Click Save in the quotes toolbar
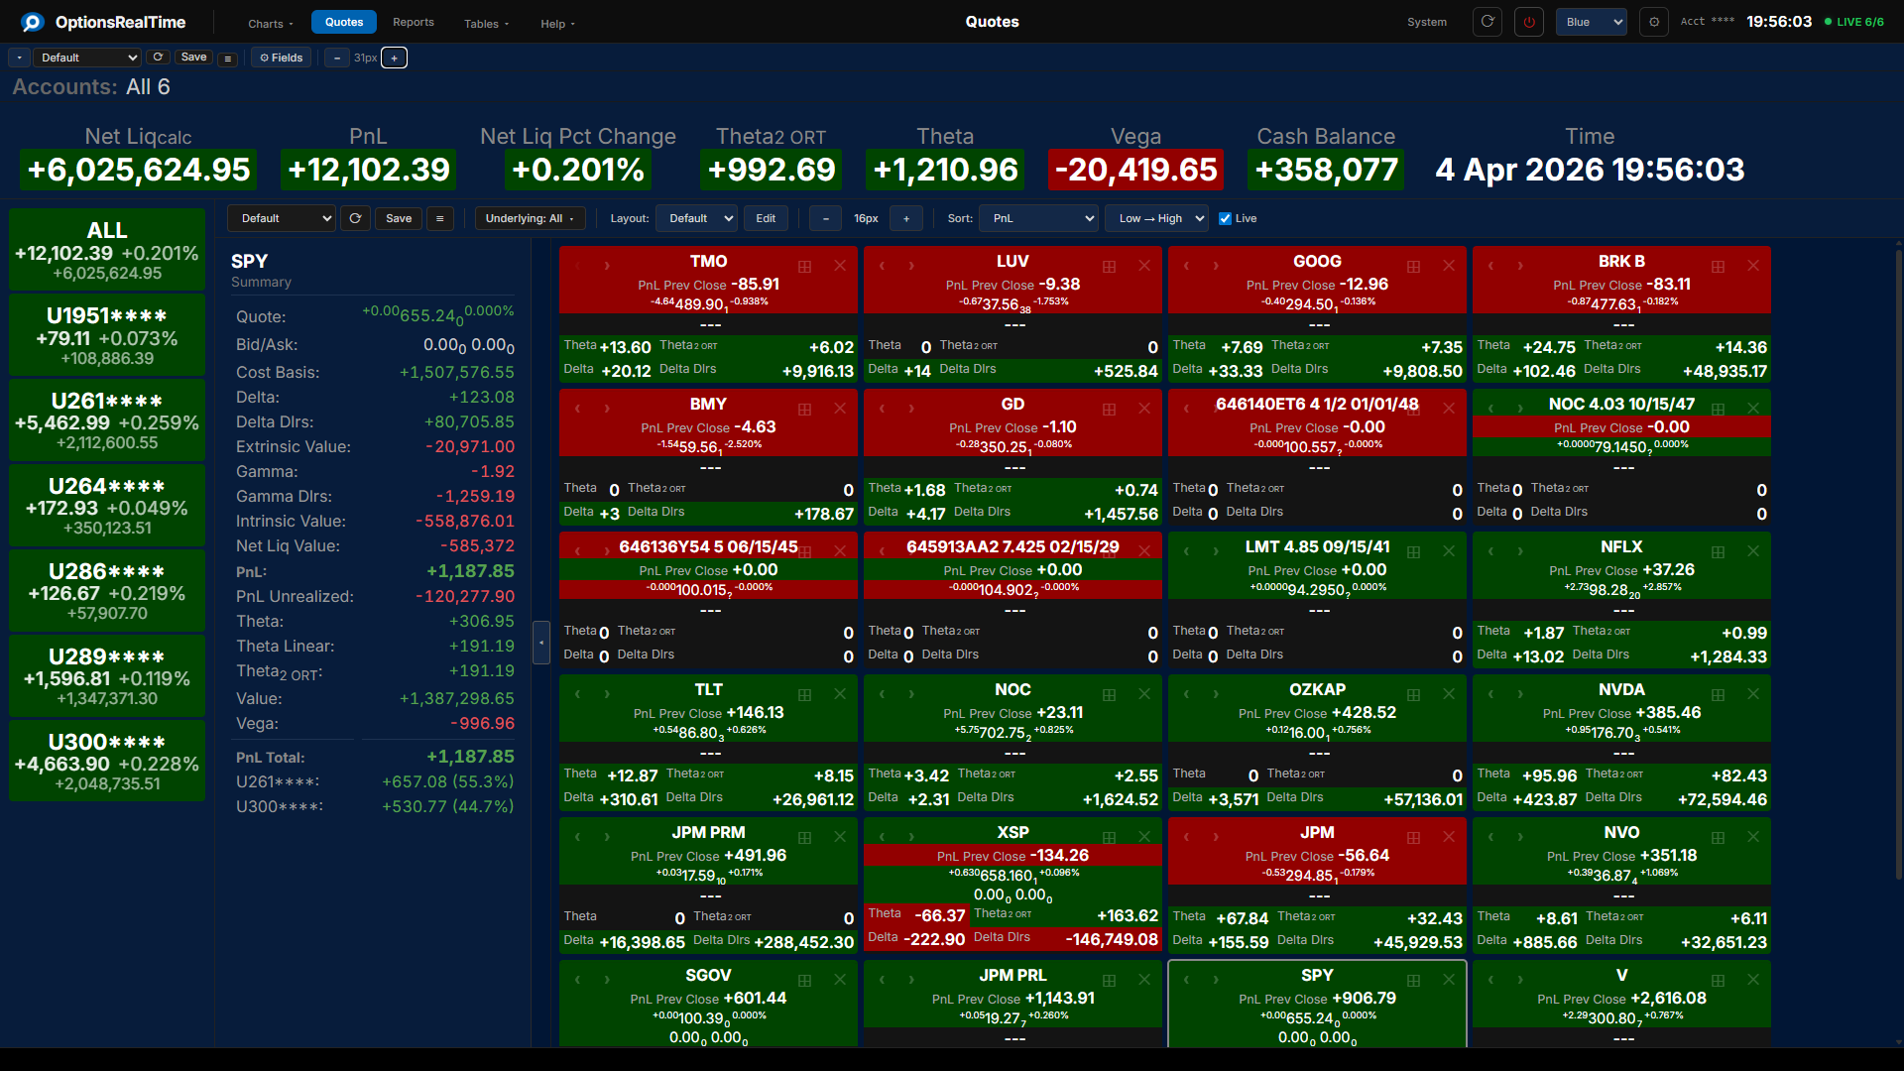The height and width of the screenshot is (1071, 1904). pos(399,218)
